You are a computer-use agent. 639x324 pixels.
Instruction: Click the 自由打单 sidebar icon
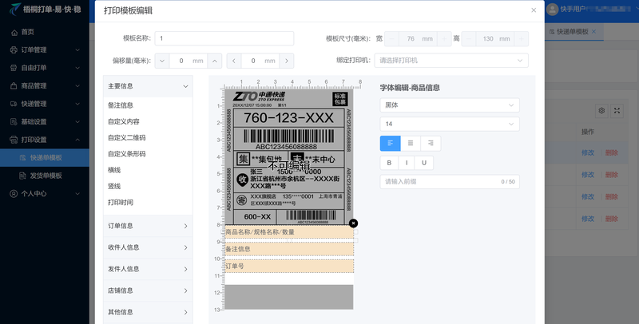click(14, 68)
